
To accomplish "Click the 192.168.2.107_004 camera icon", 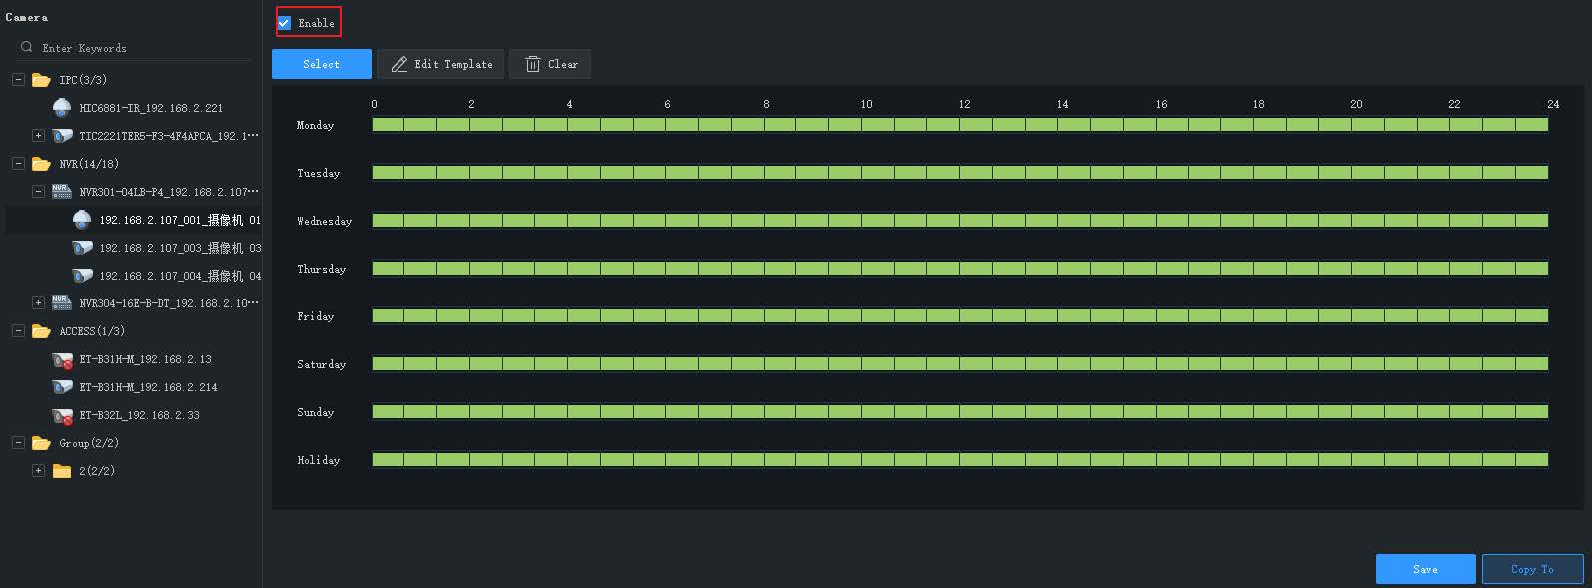I will click(82, 275).
